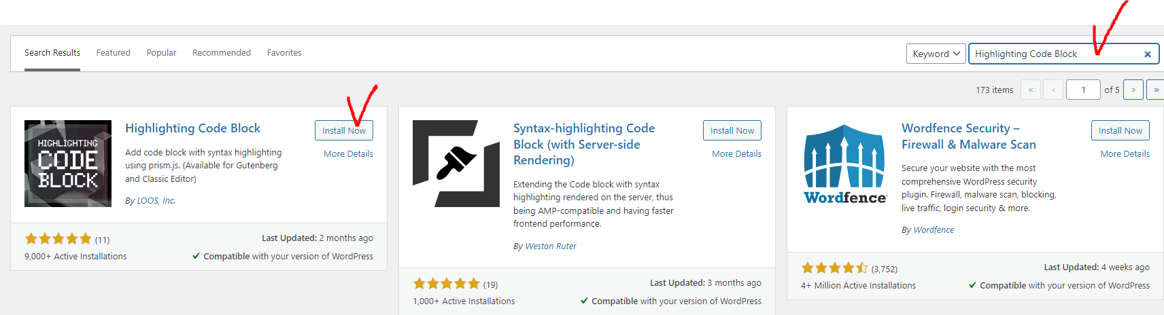Click Wordfence compatibility checkmark
The width and height of the screenshot is (1164, 315).
[972, 285]
